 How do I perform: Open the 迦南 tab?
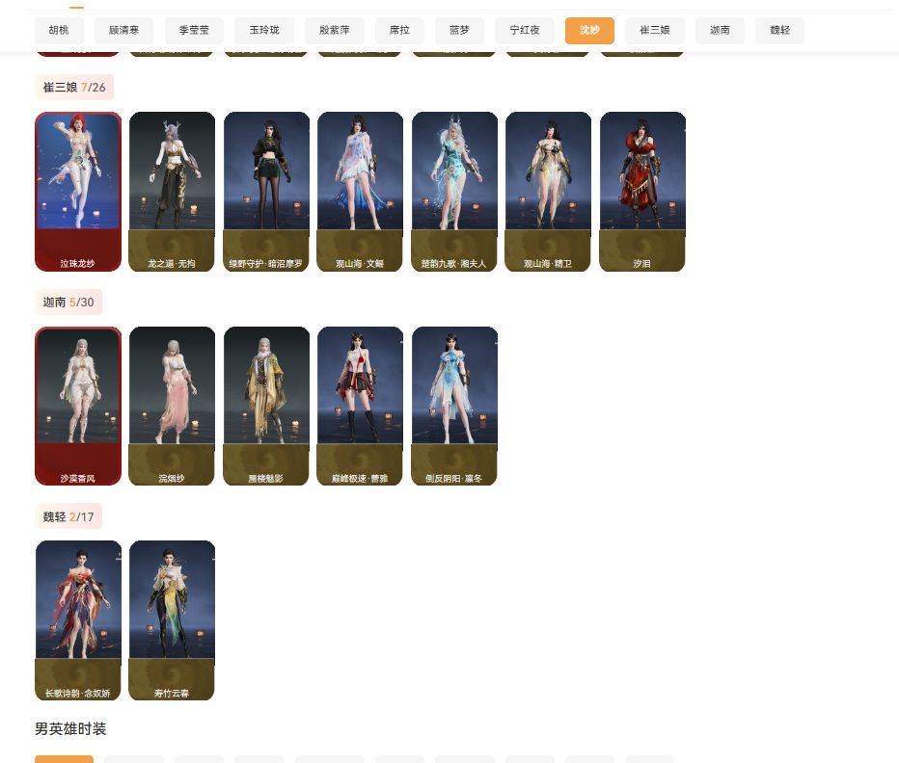click(x=720, y=30)
